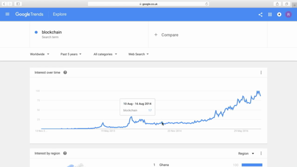Go back in browser history
This screenshot has width=297, height=167.
[4, 4]
